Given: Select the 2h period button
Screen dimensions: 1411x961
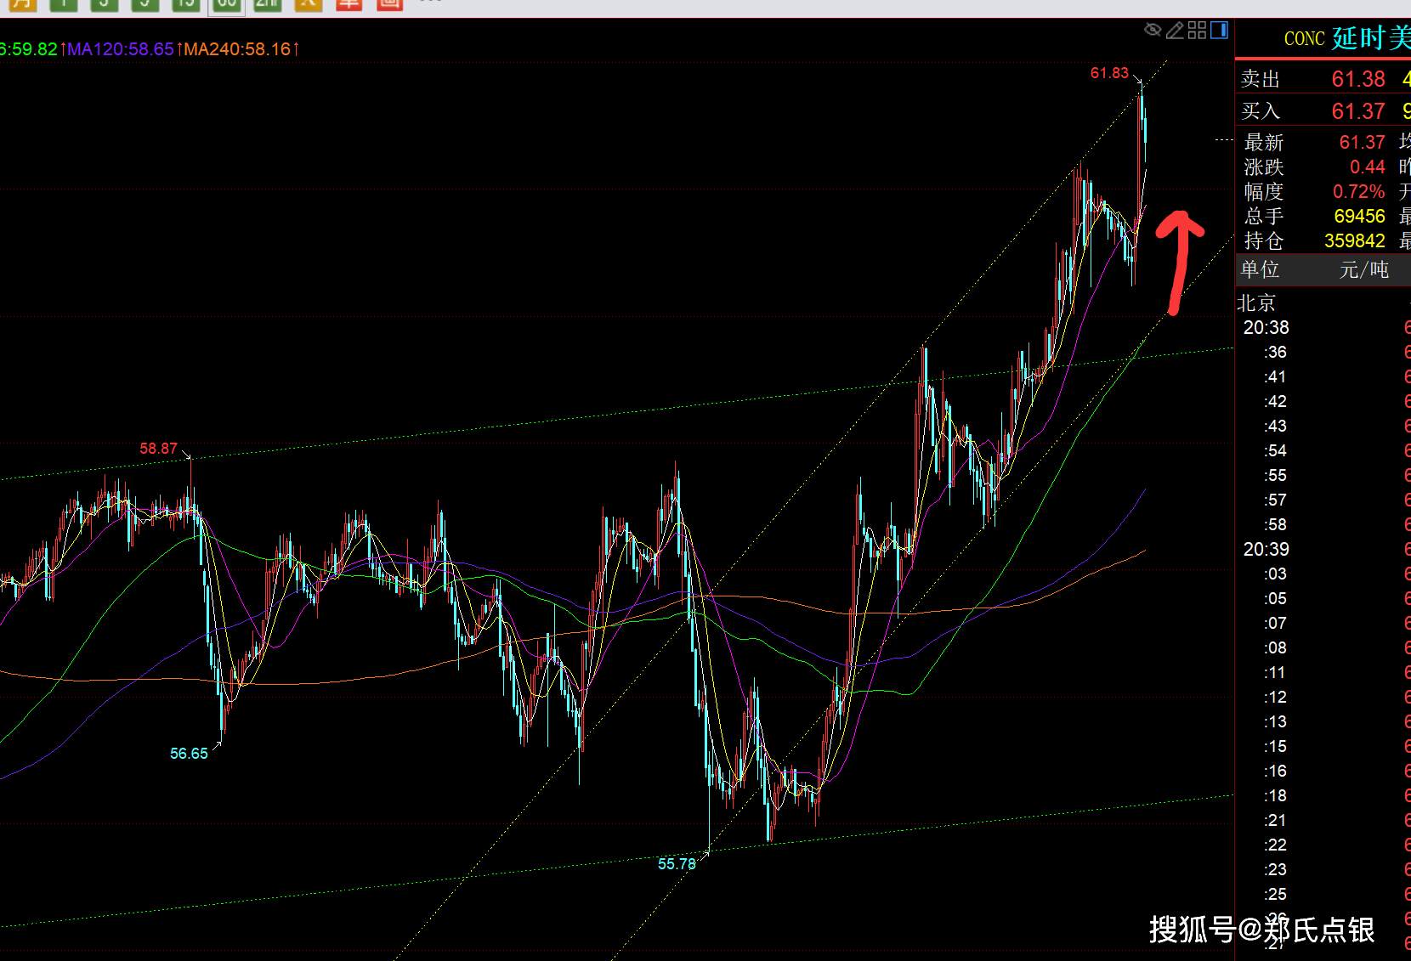Looking at the screenshot, I should 267,4.
